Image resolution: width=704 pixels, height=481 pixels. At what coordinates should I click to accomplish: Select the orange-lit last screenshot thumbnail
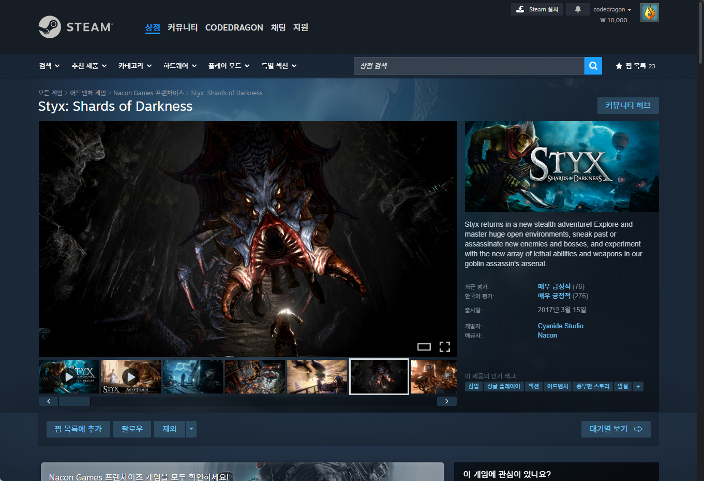(x=434, y=377)
